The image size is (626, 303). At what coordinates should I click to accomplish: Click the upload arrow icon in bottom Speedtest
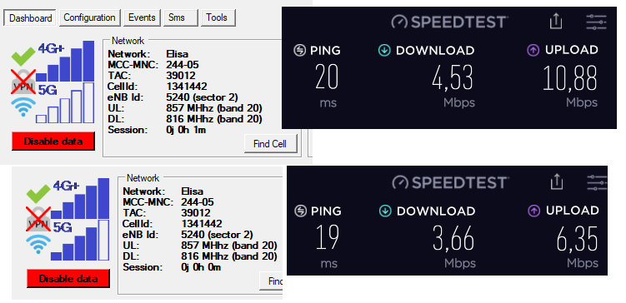point(533,211)
